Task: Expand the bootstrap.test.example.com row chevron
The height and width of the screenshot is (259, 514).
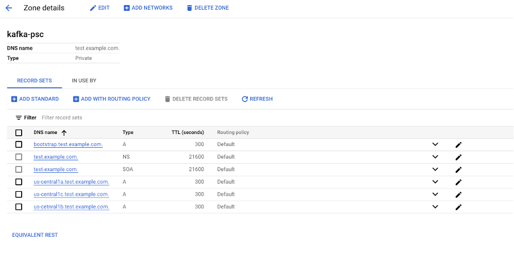Action: [435, 144]
